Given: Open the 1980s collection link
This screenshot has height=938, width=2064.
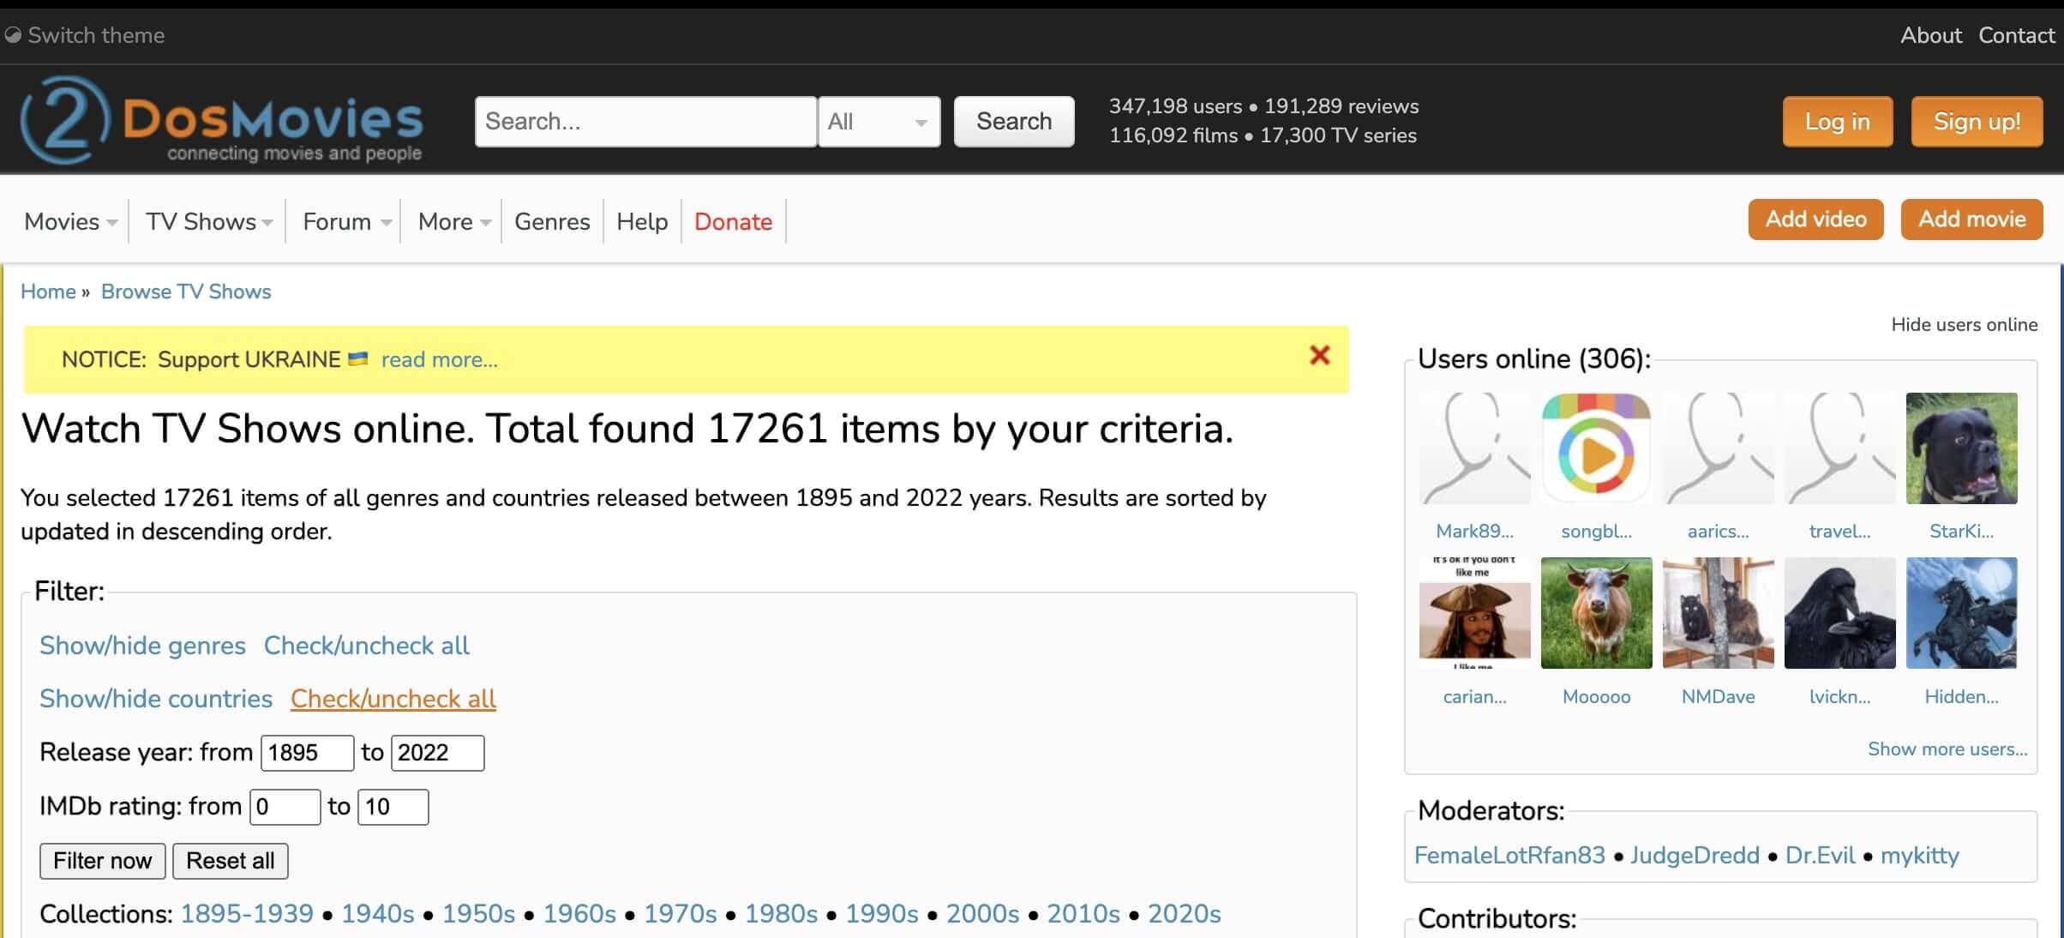Looking at the screenshot, I should coord(781,914).
